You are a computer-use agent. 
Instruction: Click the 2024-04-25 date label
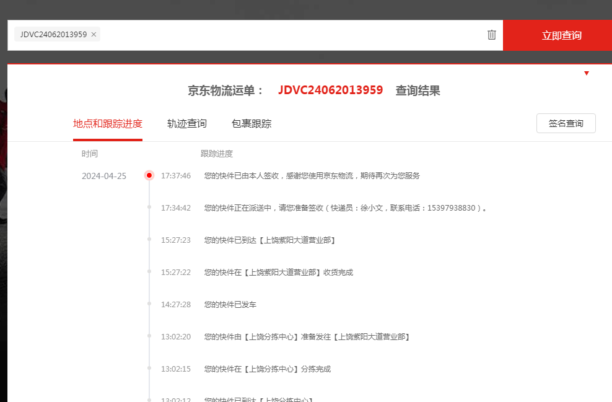[104, 176]
